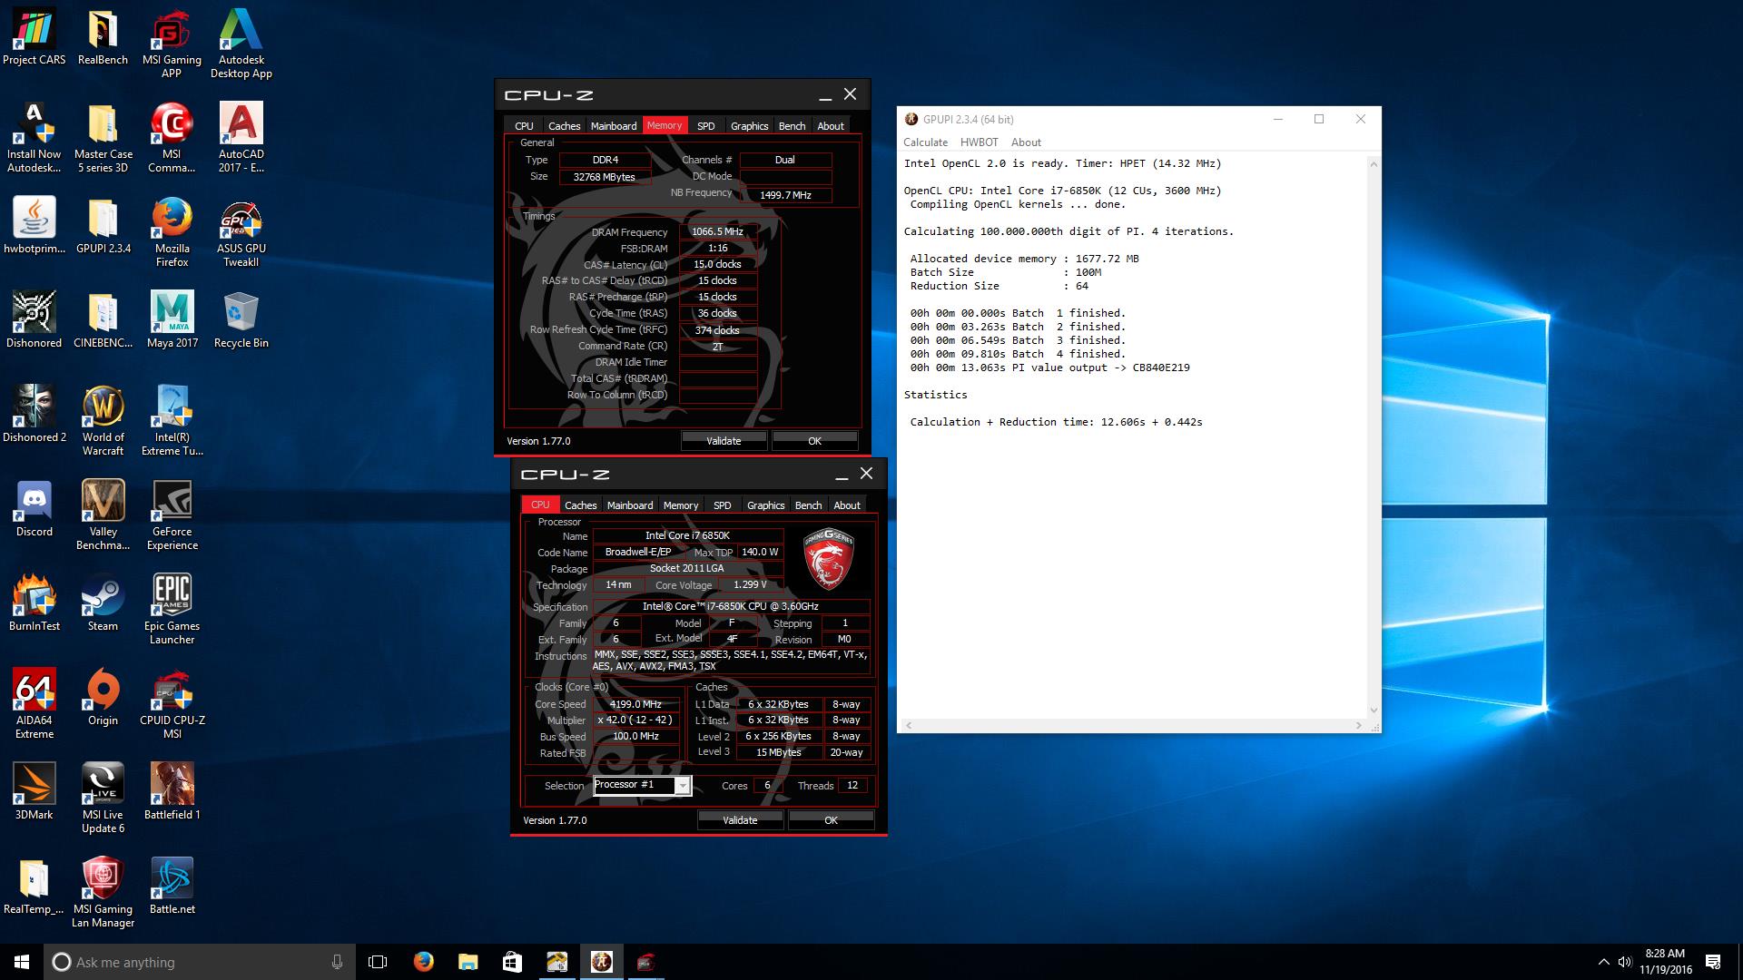
Task: Open Valley Benchmark desktop icon
Action: pyautogui.click(x=103, y=515)
